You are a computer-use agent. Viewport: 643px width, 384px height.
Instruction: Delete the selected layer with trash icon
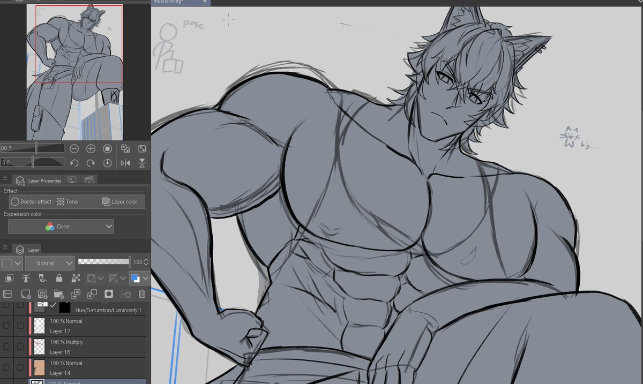point(141,294)
